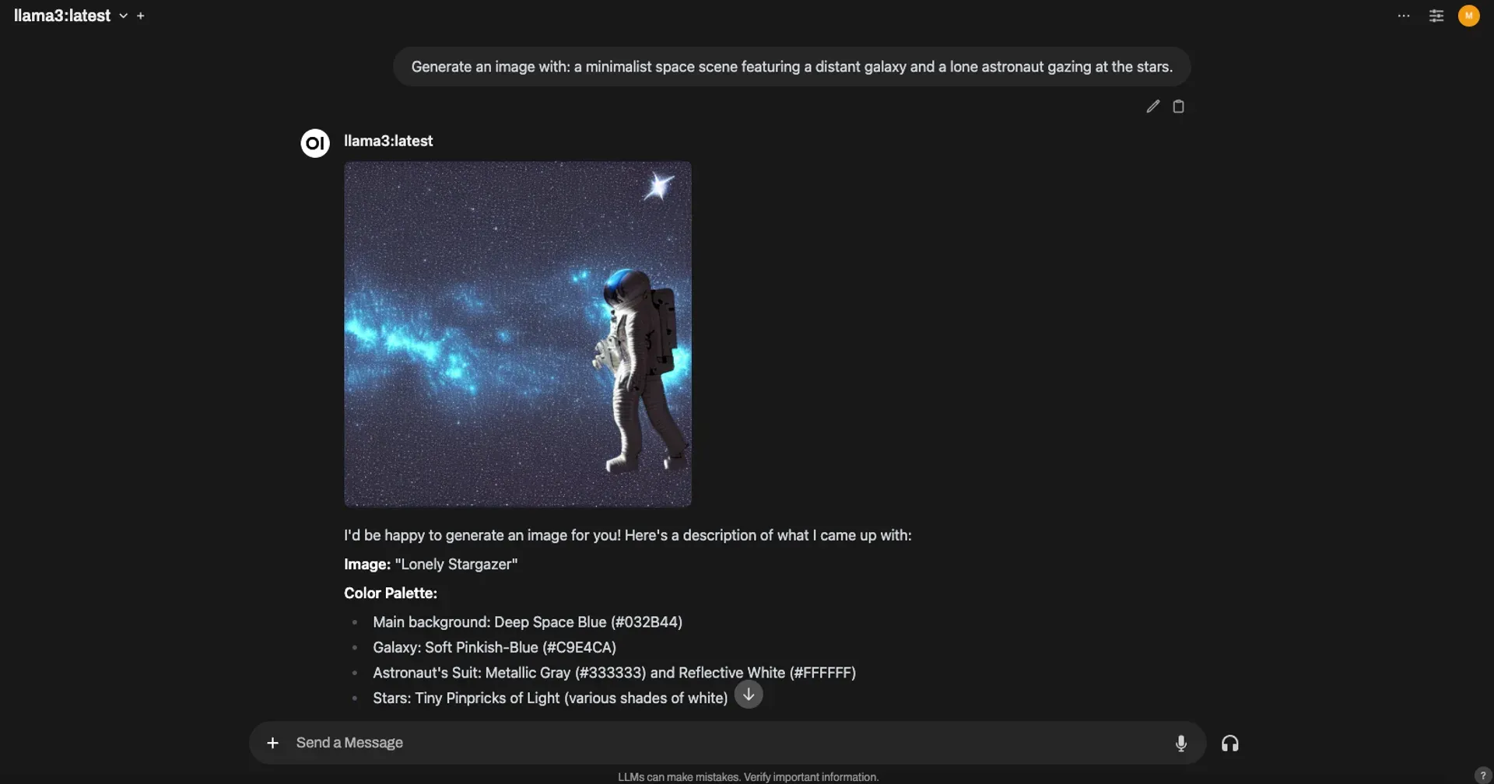The height and width of the screenshot is (784, 1494).
Task: Open the generated astronaut image
Action: [517, 333]
